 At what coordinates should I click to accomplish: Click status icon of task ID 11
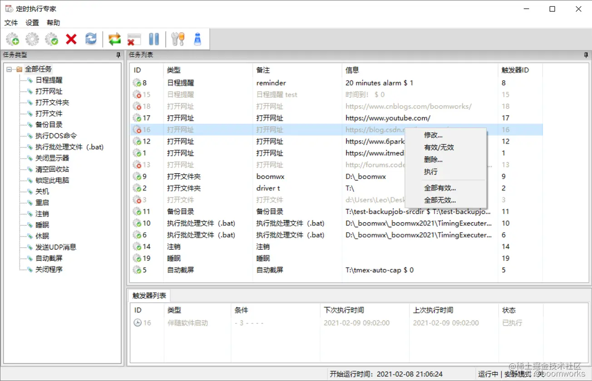coord(137,211)
